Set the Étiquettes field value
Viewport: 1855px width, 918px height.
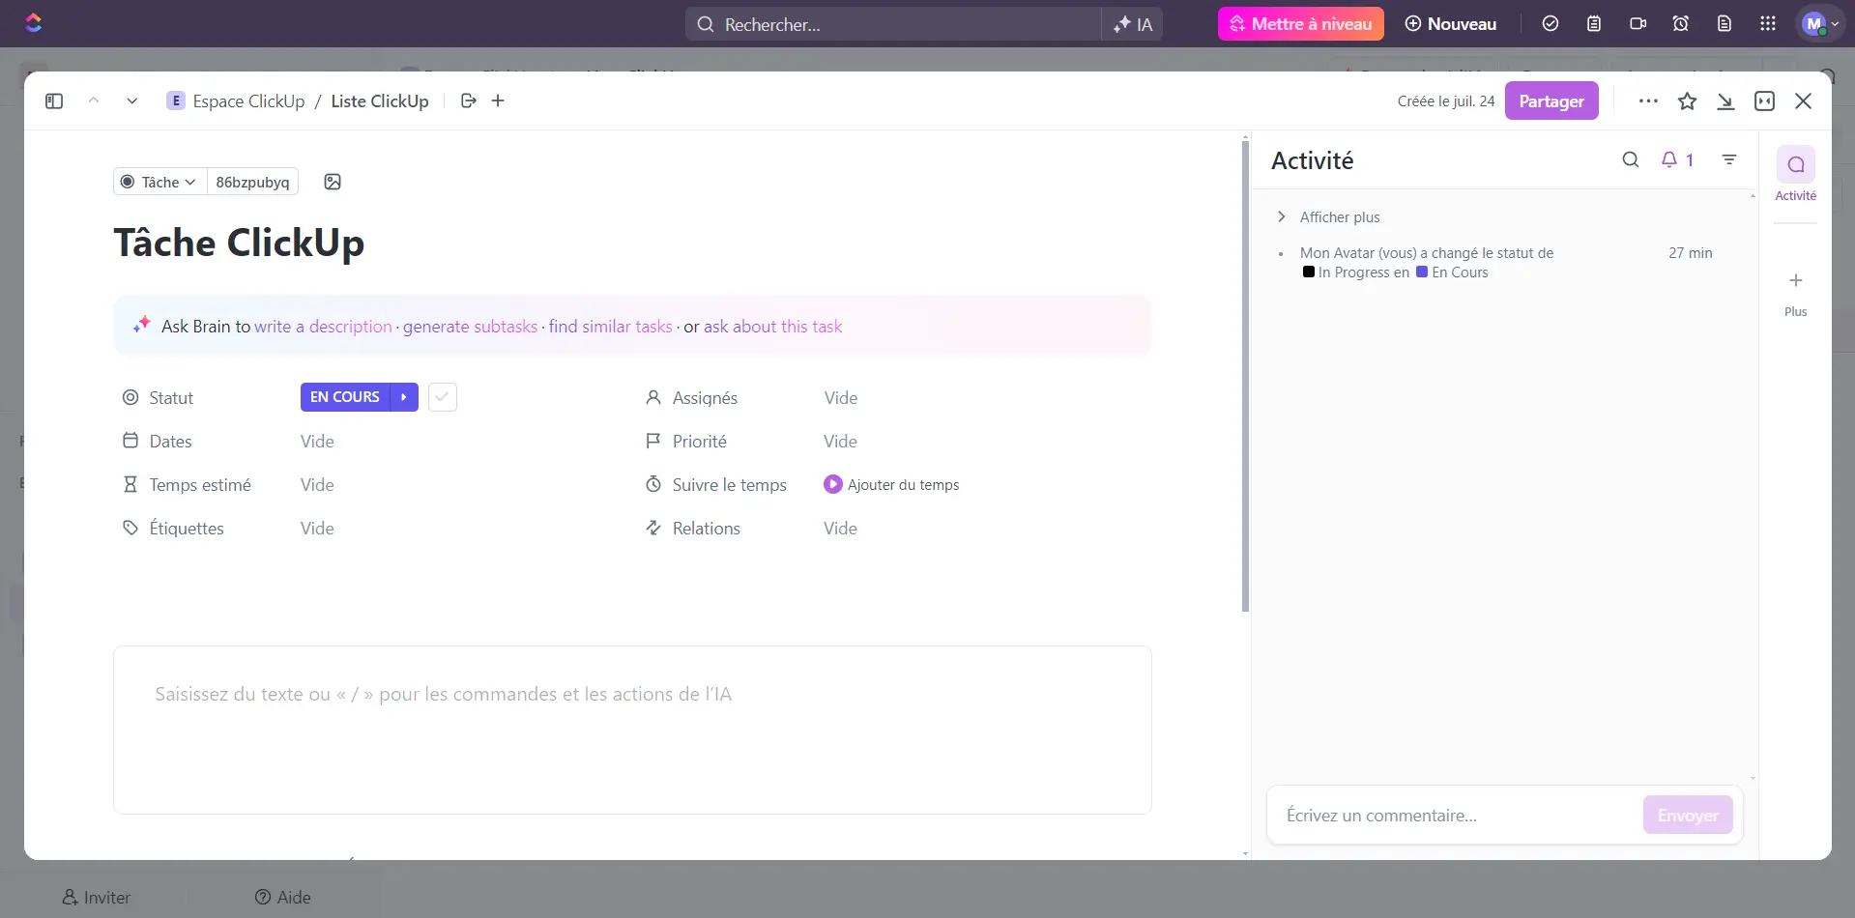pyautogui.click(x=317, y=529)
